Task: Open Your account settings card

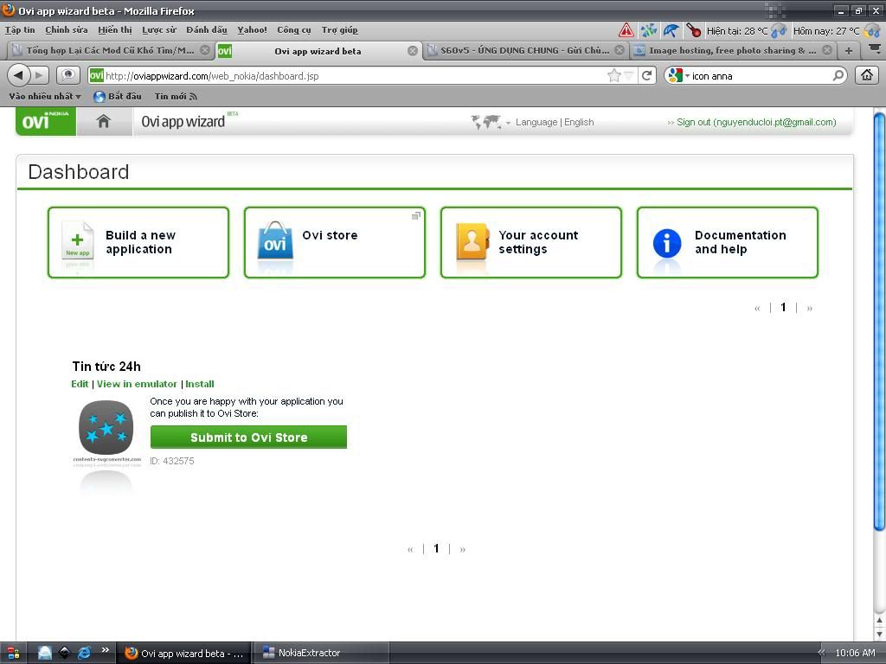Action: point(531,242)
